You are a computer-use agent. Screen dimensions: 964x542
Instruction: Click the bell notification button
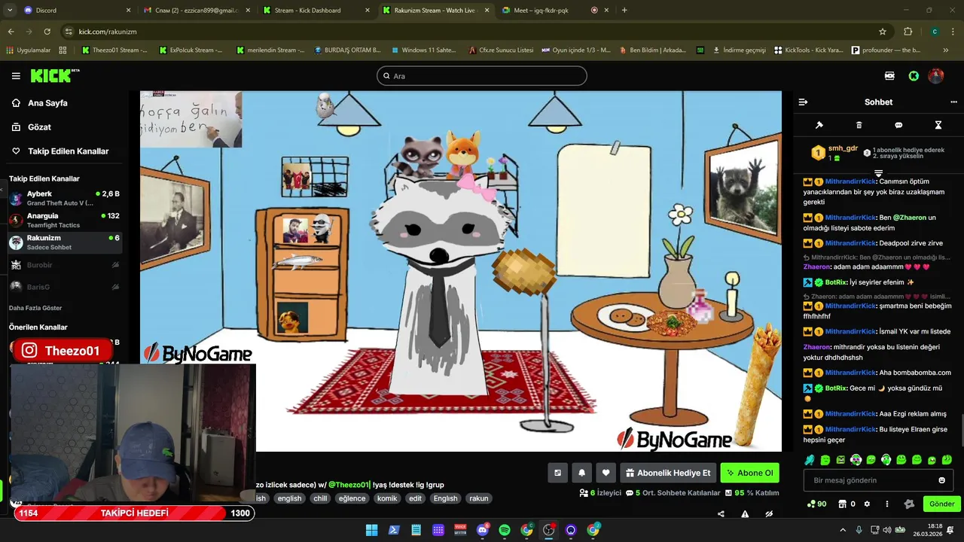click(581, 473)
